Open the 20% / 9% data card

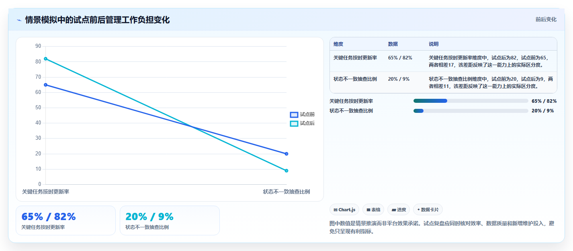click(x=170, y=220)
